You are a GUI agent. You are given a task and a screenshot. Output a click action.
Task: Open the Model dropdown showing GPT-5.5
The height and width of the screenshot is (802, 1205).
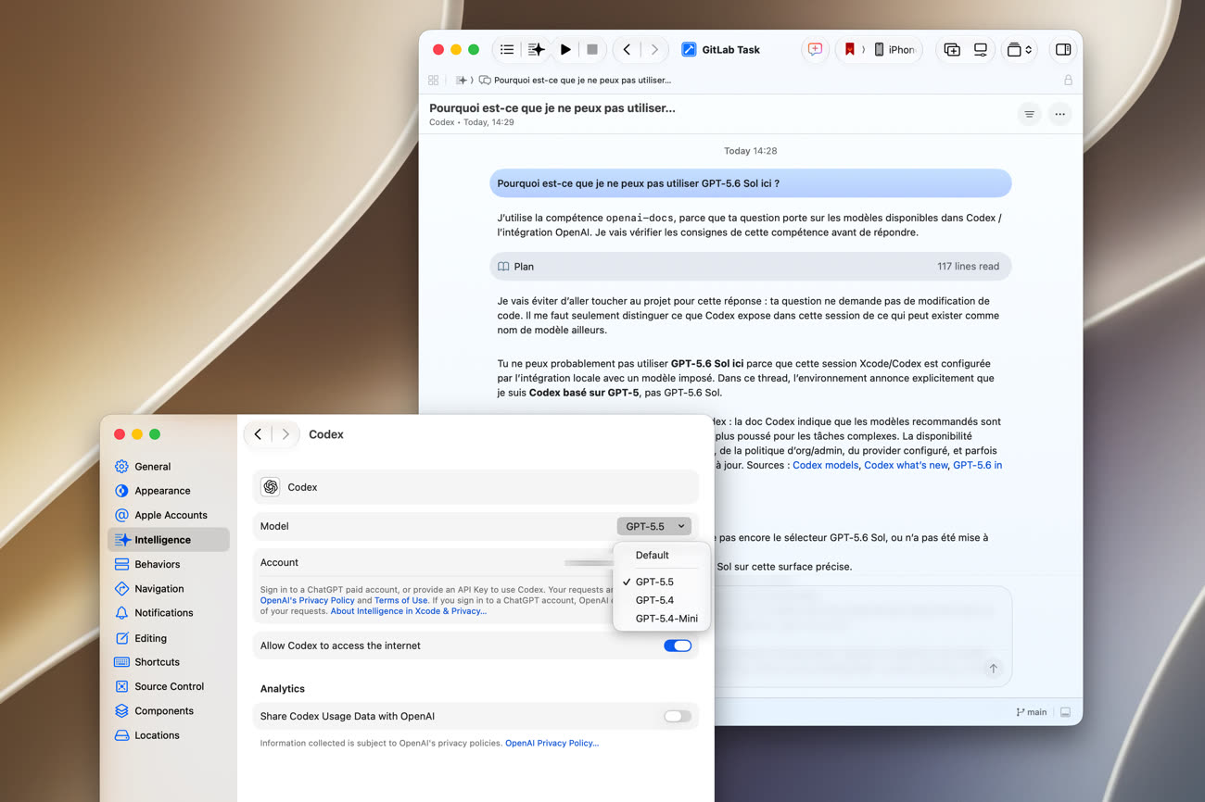click(x=654, y=526)
